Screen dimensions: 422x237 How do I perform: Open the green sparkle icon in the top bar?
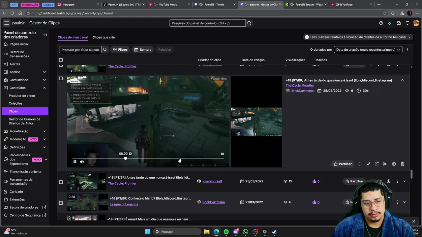[390, 23]
